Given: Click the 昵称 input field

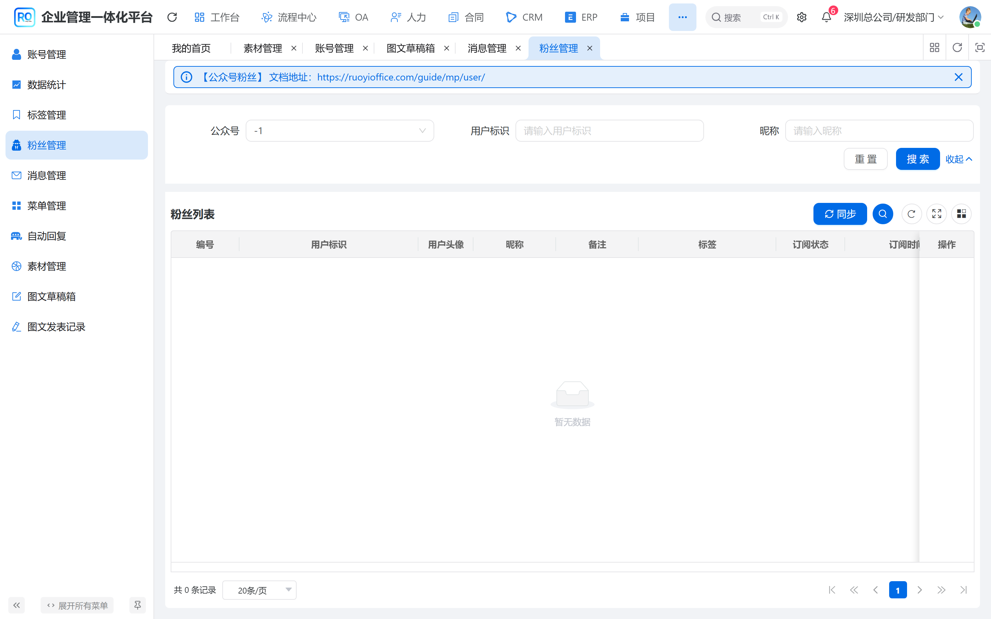Looking at the screenshot, I should (x=879, y=131).
